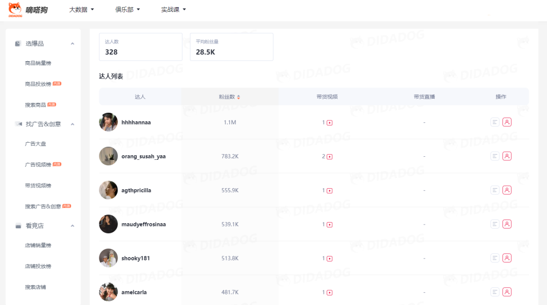Open details list icon for agthpricilla
Image resolution: width=547 pixels, height=305 pixels.
pos(495,190)
